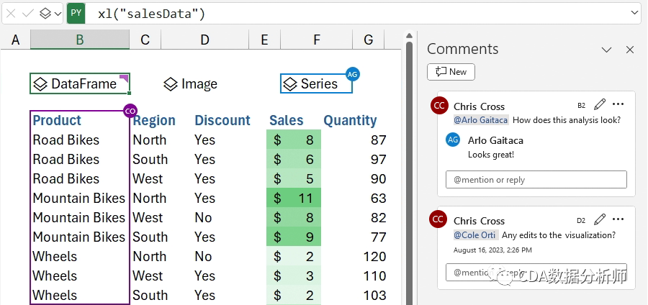Click the purple CO presence badge near Product
The height and width of the screenshot is (305, 648).
coord(130,111)
